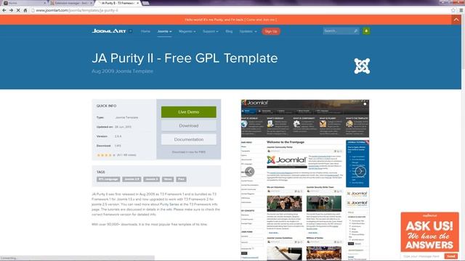Click the Sign Up button
The image size is (465, 261).
271,31
